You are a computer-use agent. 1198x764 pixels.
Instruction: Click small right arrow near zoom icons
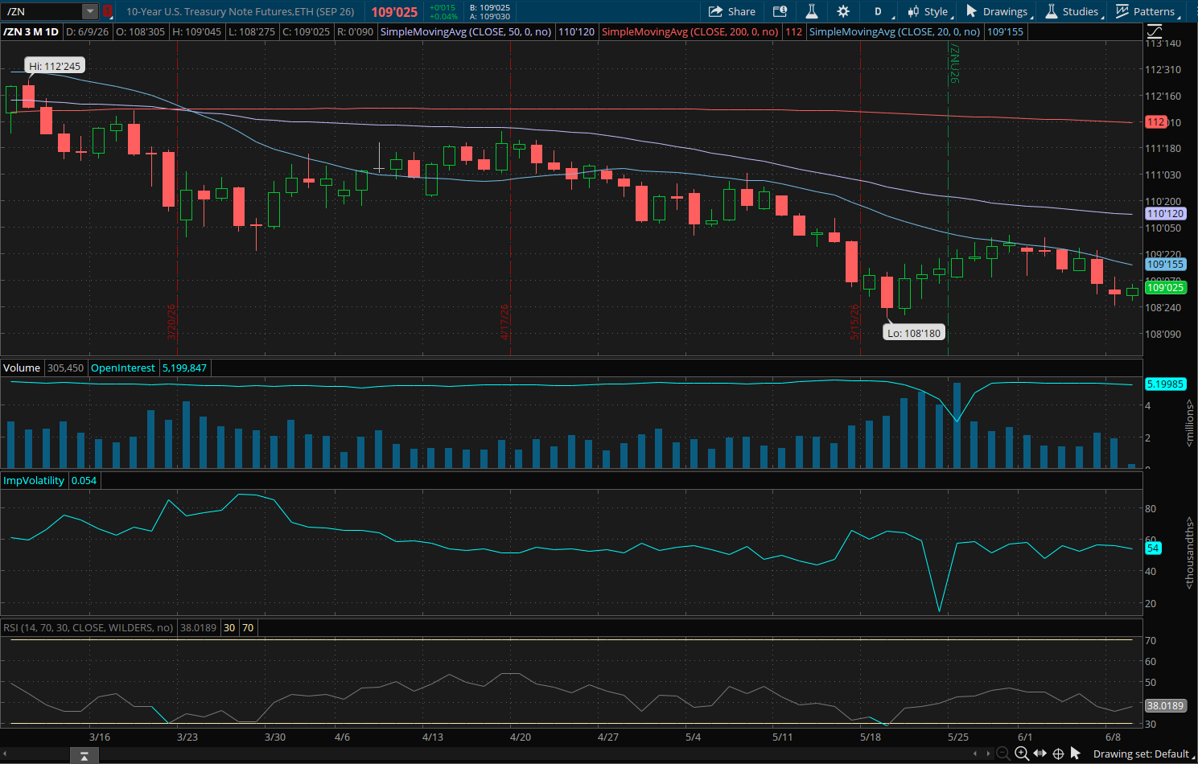click(989, 754)
